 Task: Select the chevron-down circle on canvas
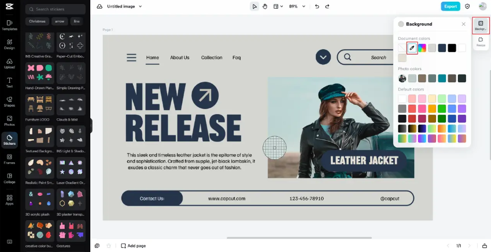323,57
